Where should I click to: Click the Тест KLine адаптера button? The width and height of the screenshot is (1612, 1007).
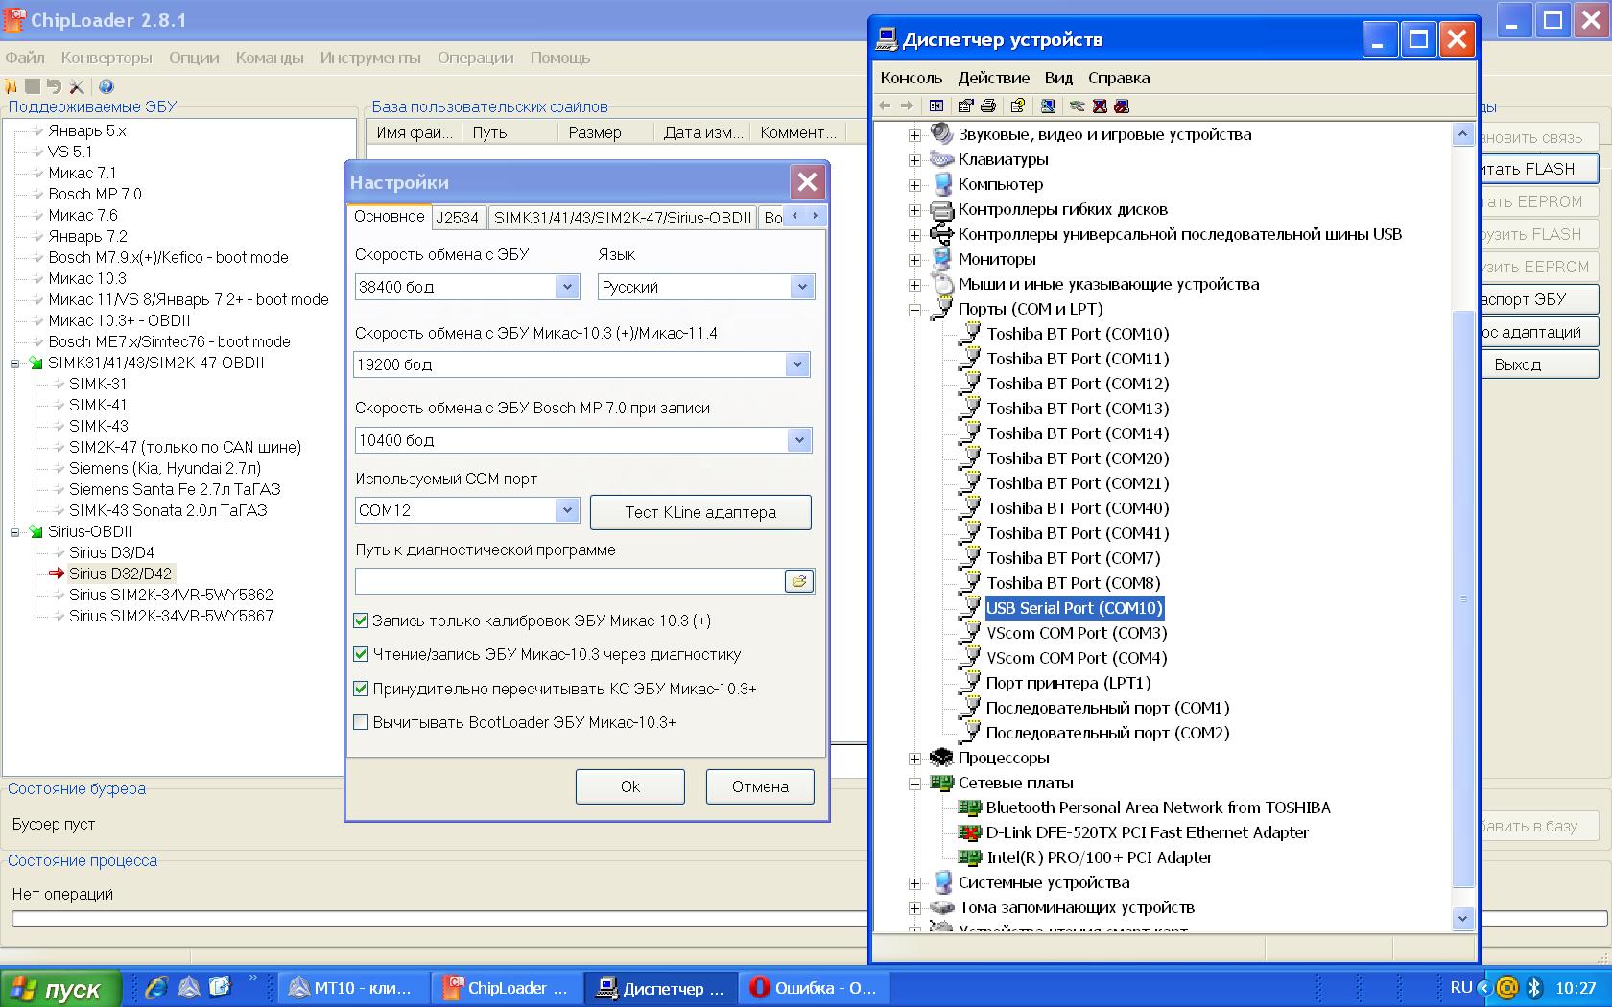pos(700,512)
